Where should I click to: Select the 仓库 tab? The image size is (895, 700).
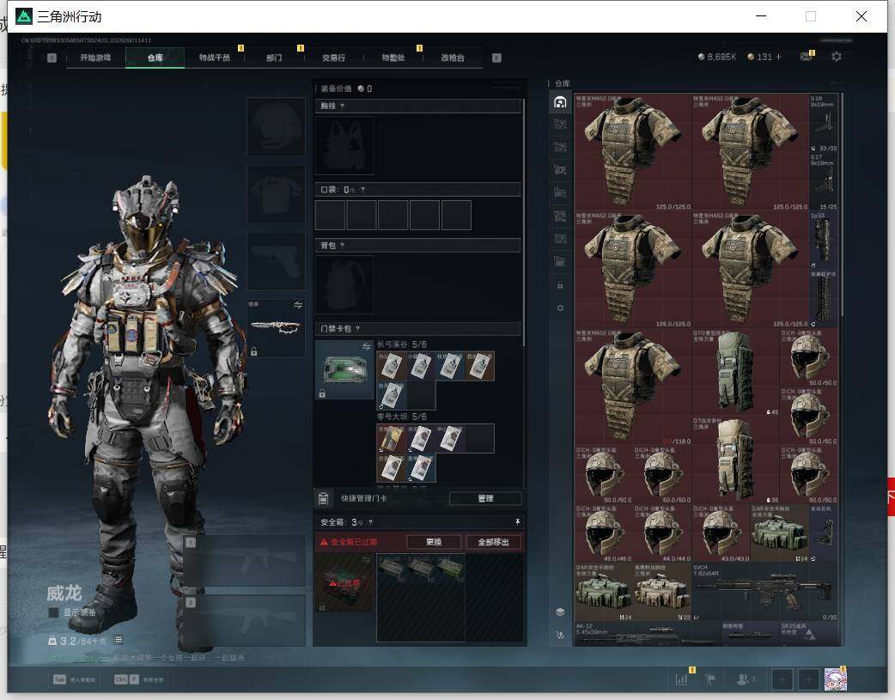tap(155, 58)
